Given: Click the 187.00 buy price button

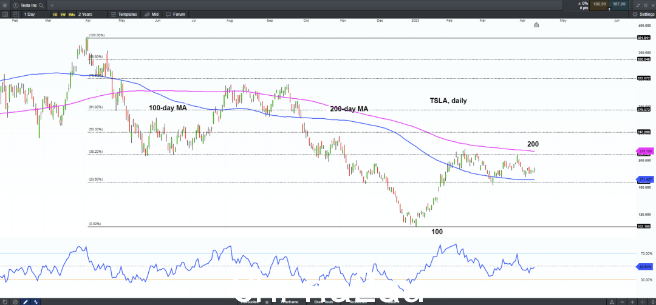Looking at the screenshot, I should tap(618, 5).
